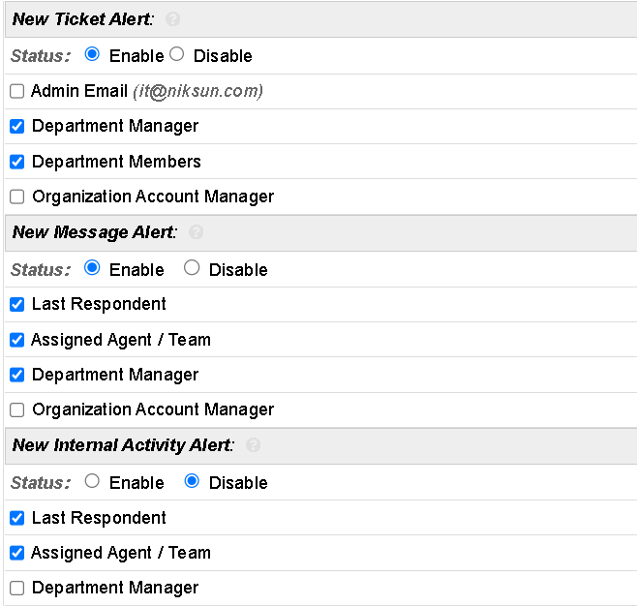Uncheck Assigned Agent / Team under New Message Alert
Image resolution: width=637 pixels, height=606 pixels.
pos(17,340)
